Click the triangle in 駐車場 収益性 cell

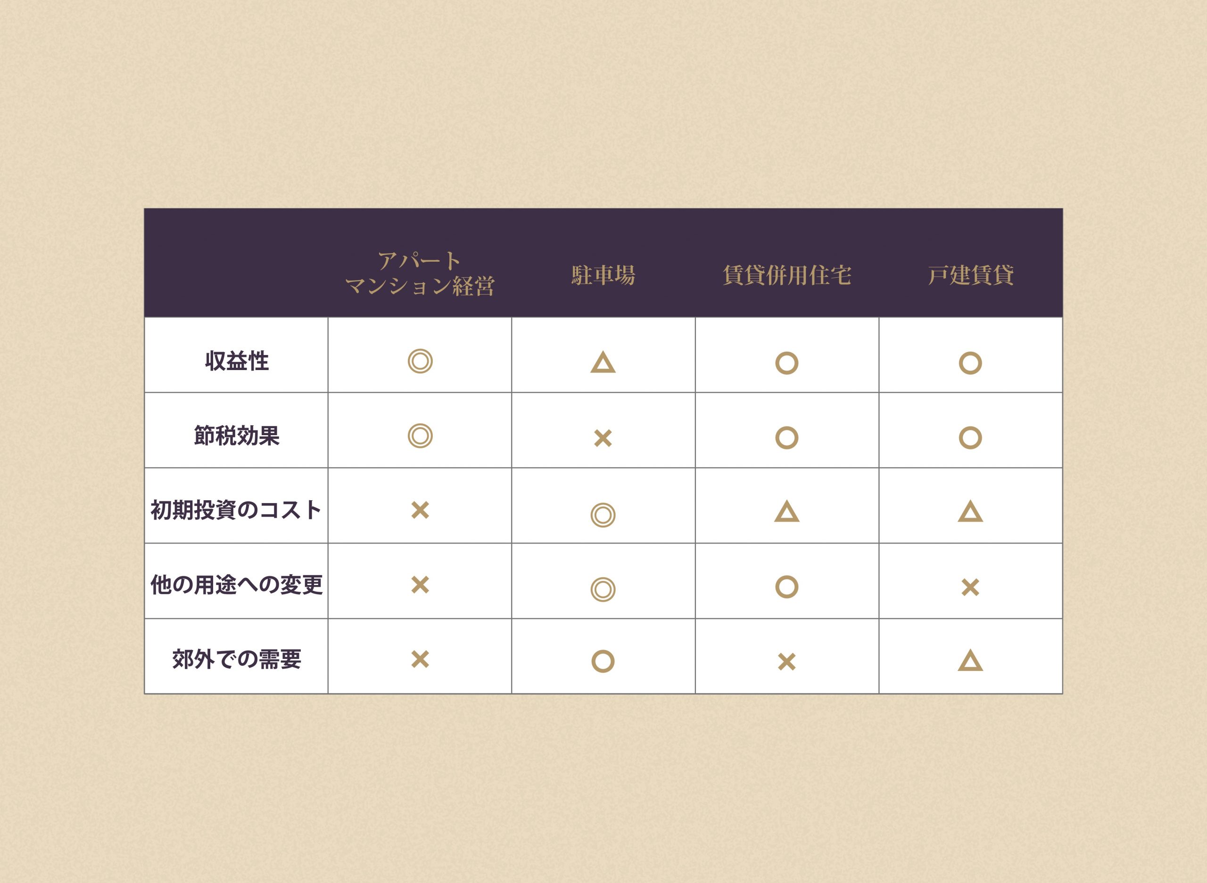(603, 362)
